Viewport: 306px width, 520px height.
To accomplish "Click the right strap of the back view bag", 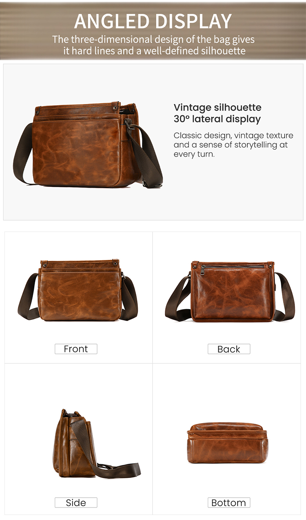I will pyautogui.click(x=284, y=297).
